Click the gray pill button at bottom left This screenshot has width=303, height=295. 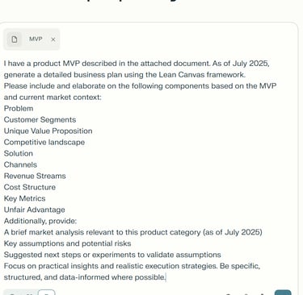point(20,293)
